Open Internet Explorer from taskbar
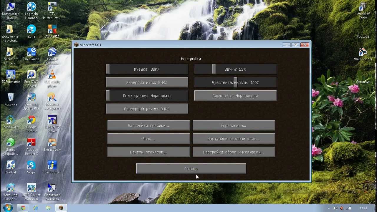 click(x=36, y=208)
